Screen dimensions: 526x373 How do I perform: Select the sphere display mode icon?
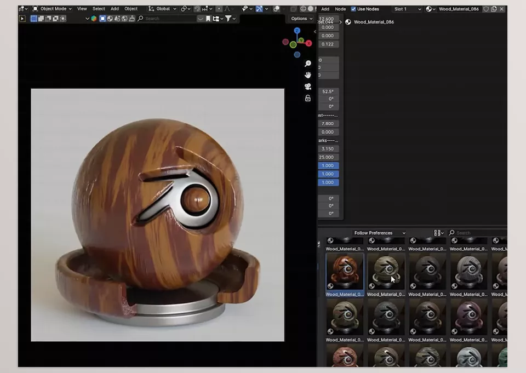(110, 19)
